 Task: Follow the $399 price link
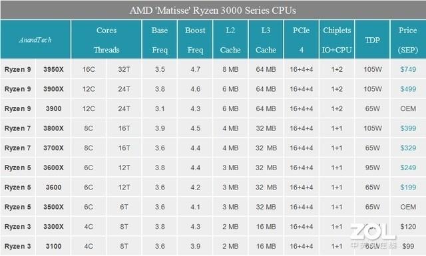[x=408, y=128]
